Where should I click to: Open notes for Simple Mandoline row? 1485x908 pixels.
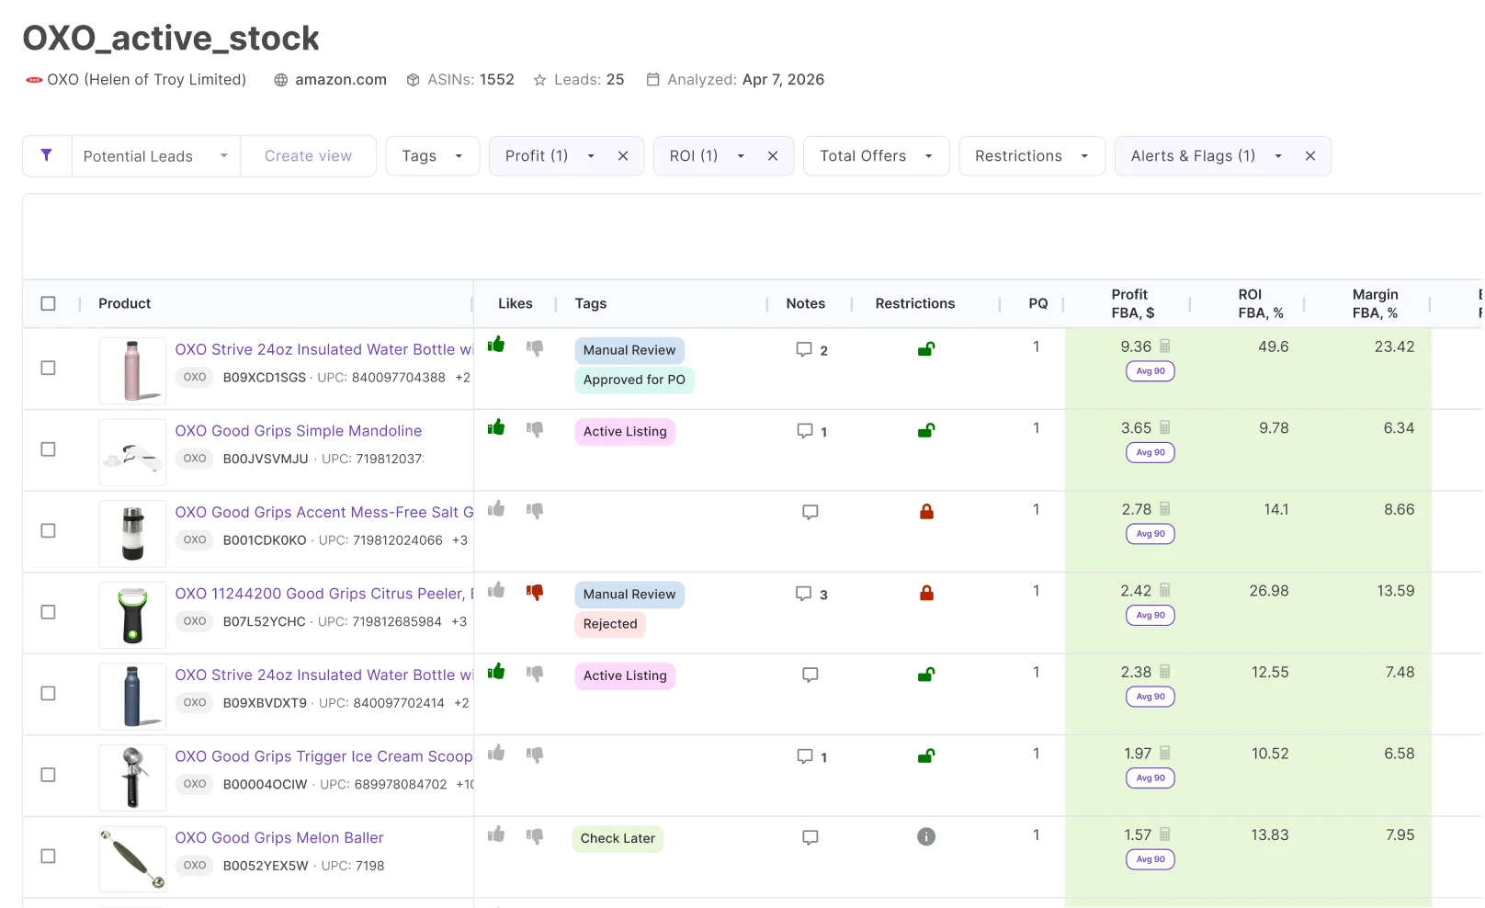click(x=805, y=431)
